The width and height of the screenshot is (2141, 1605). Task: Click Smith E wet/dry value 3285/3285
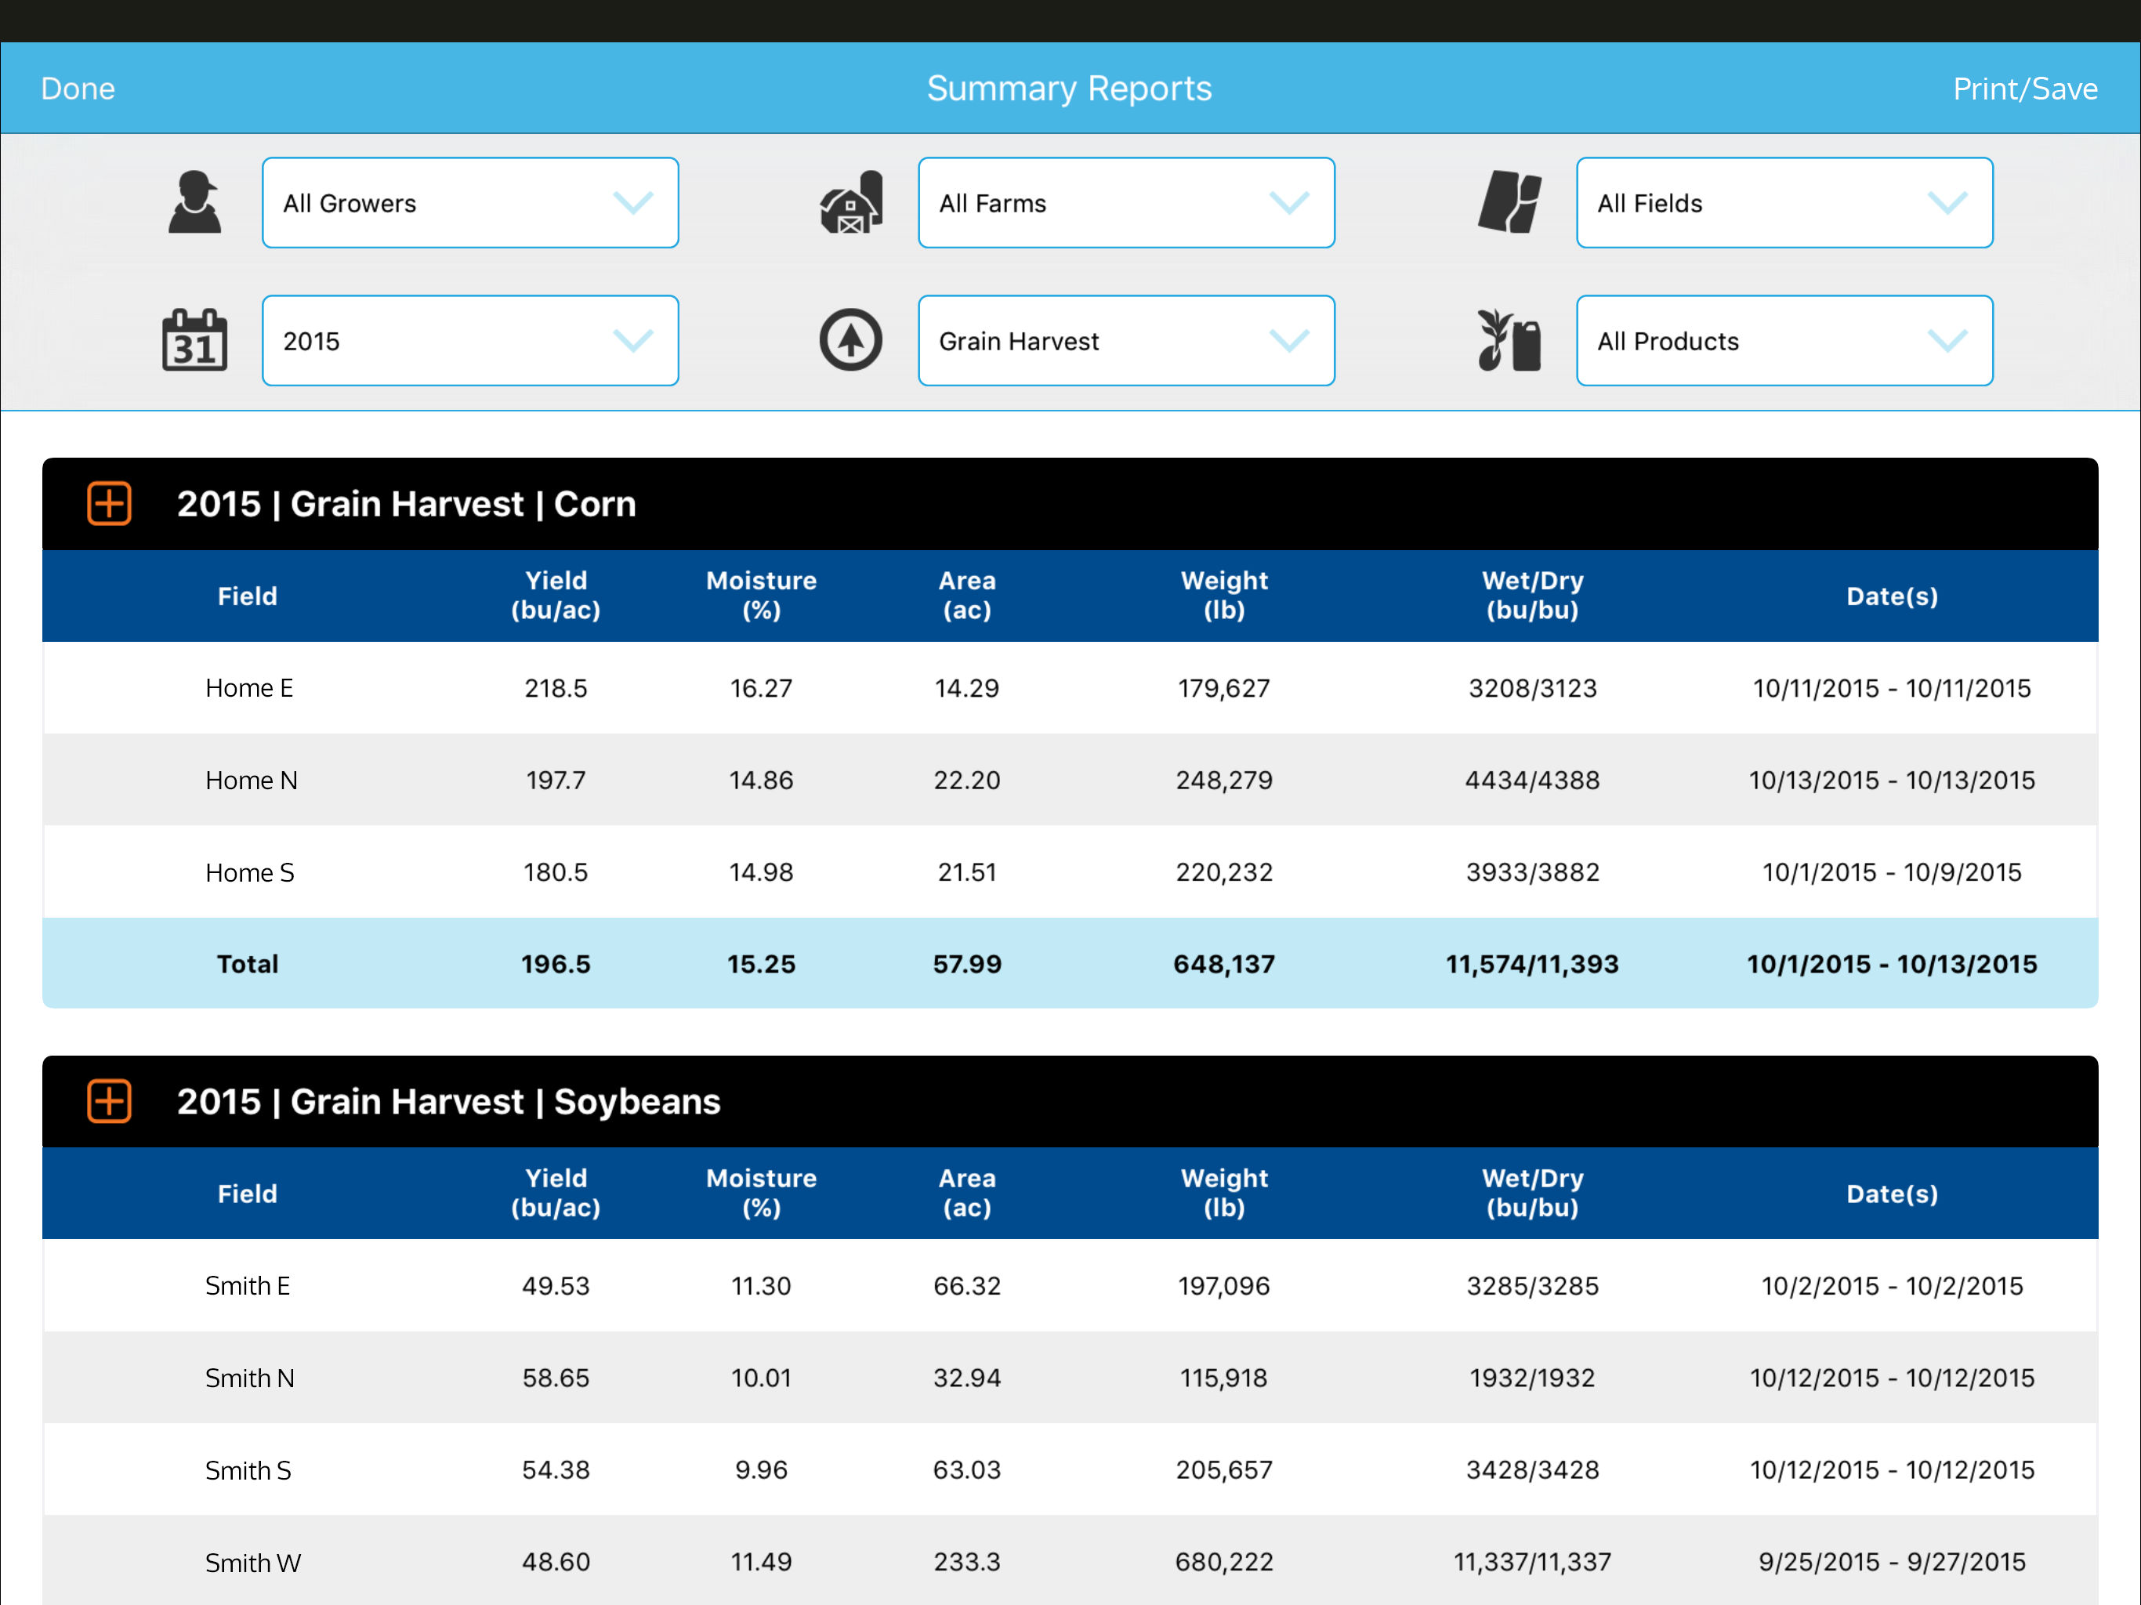click(1532, 1284)
